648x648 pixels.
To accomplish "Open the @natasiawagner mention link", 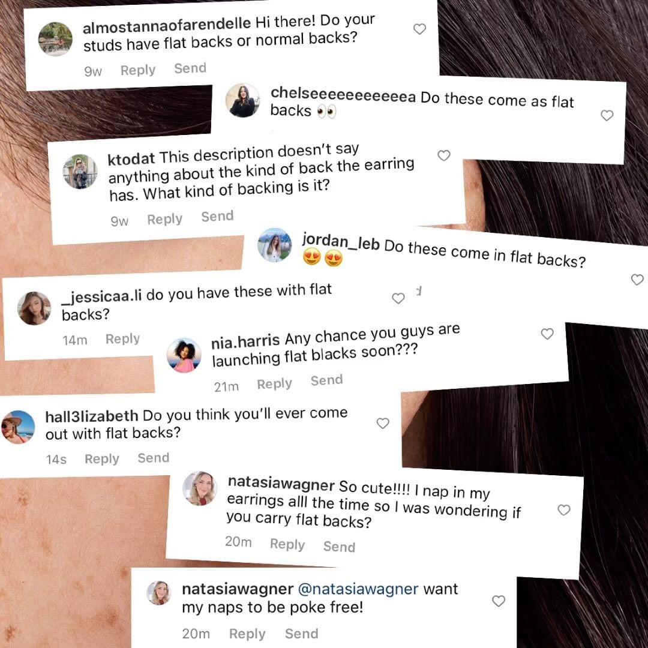I will coord(358,589).
